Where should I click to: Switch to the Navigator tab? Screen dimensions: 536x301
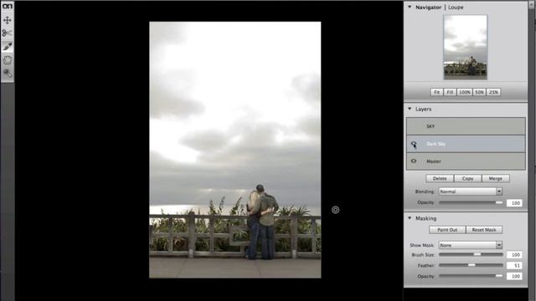tap(428, 8)
